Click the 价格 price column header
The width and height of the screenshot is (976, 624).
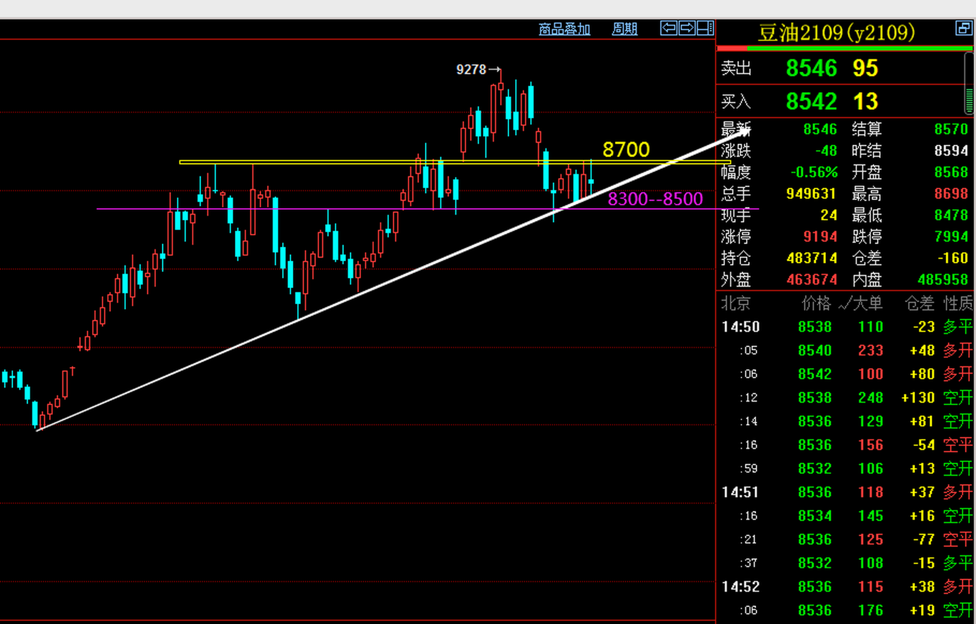pos(816,303)
